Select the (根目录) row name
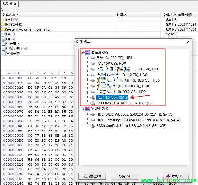198x185 pixels. click(x=12, y=20)
